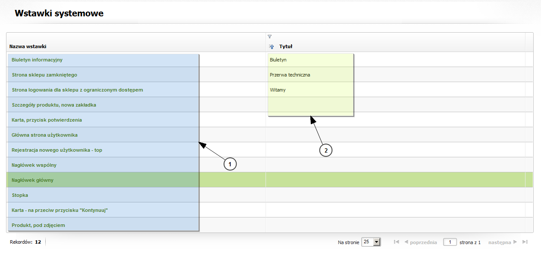Click the sort ascending arrow icon beside Tytuł

pyautogui.click(x=271, y=46)
